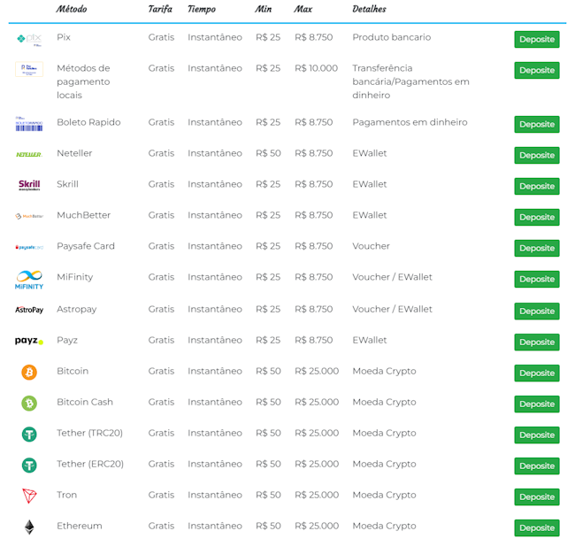Click the Tiempo column header
Image resolution: width=575 pixels, height=539 pixels.
click(x=202, y=9)
